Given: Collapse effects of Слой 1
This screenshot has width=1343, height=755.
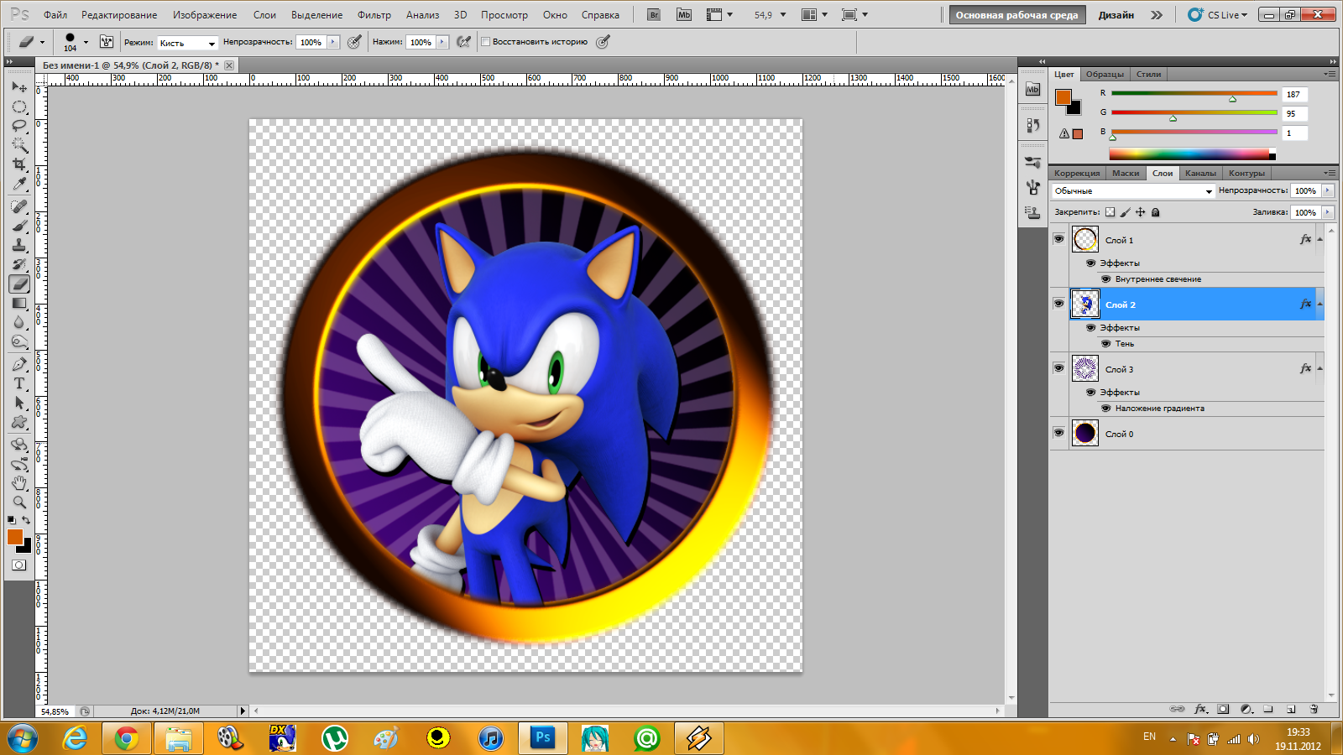Looking at the screenshot, I should [x=1319, y=239].
